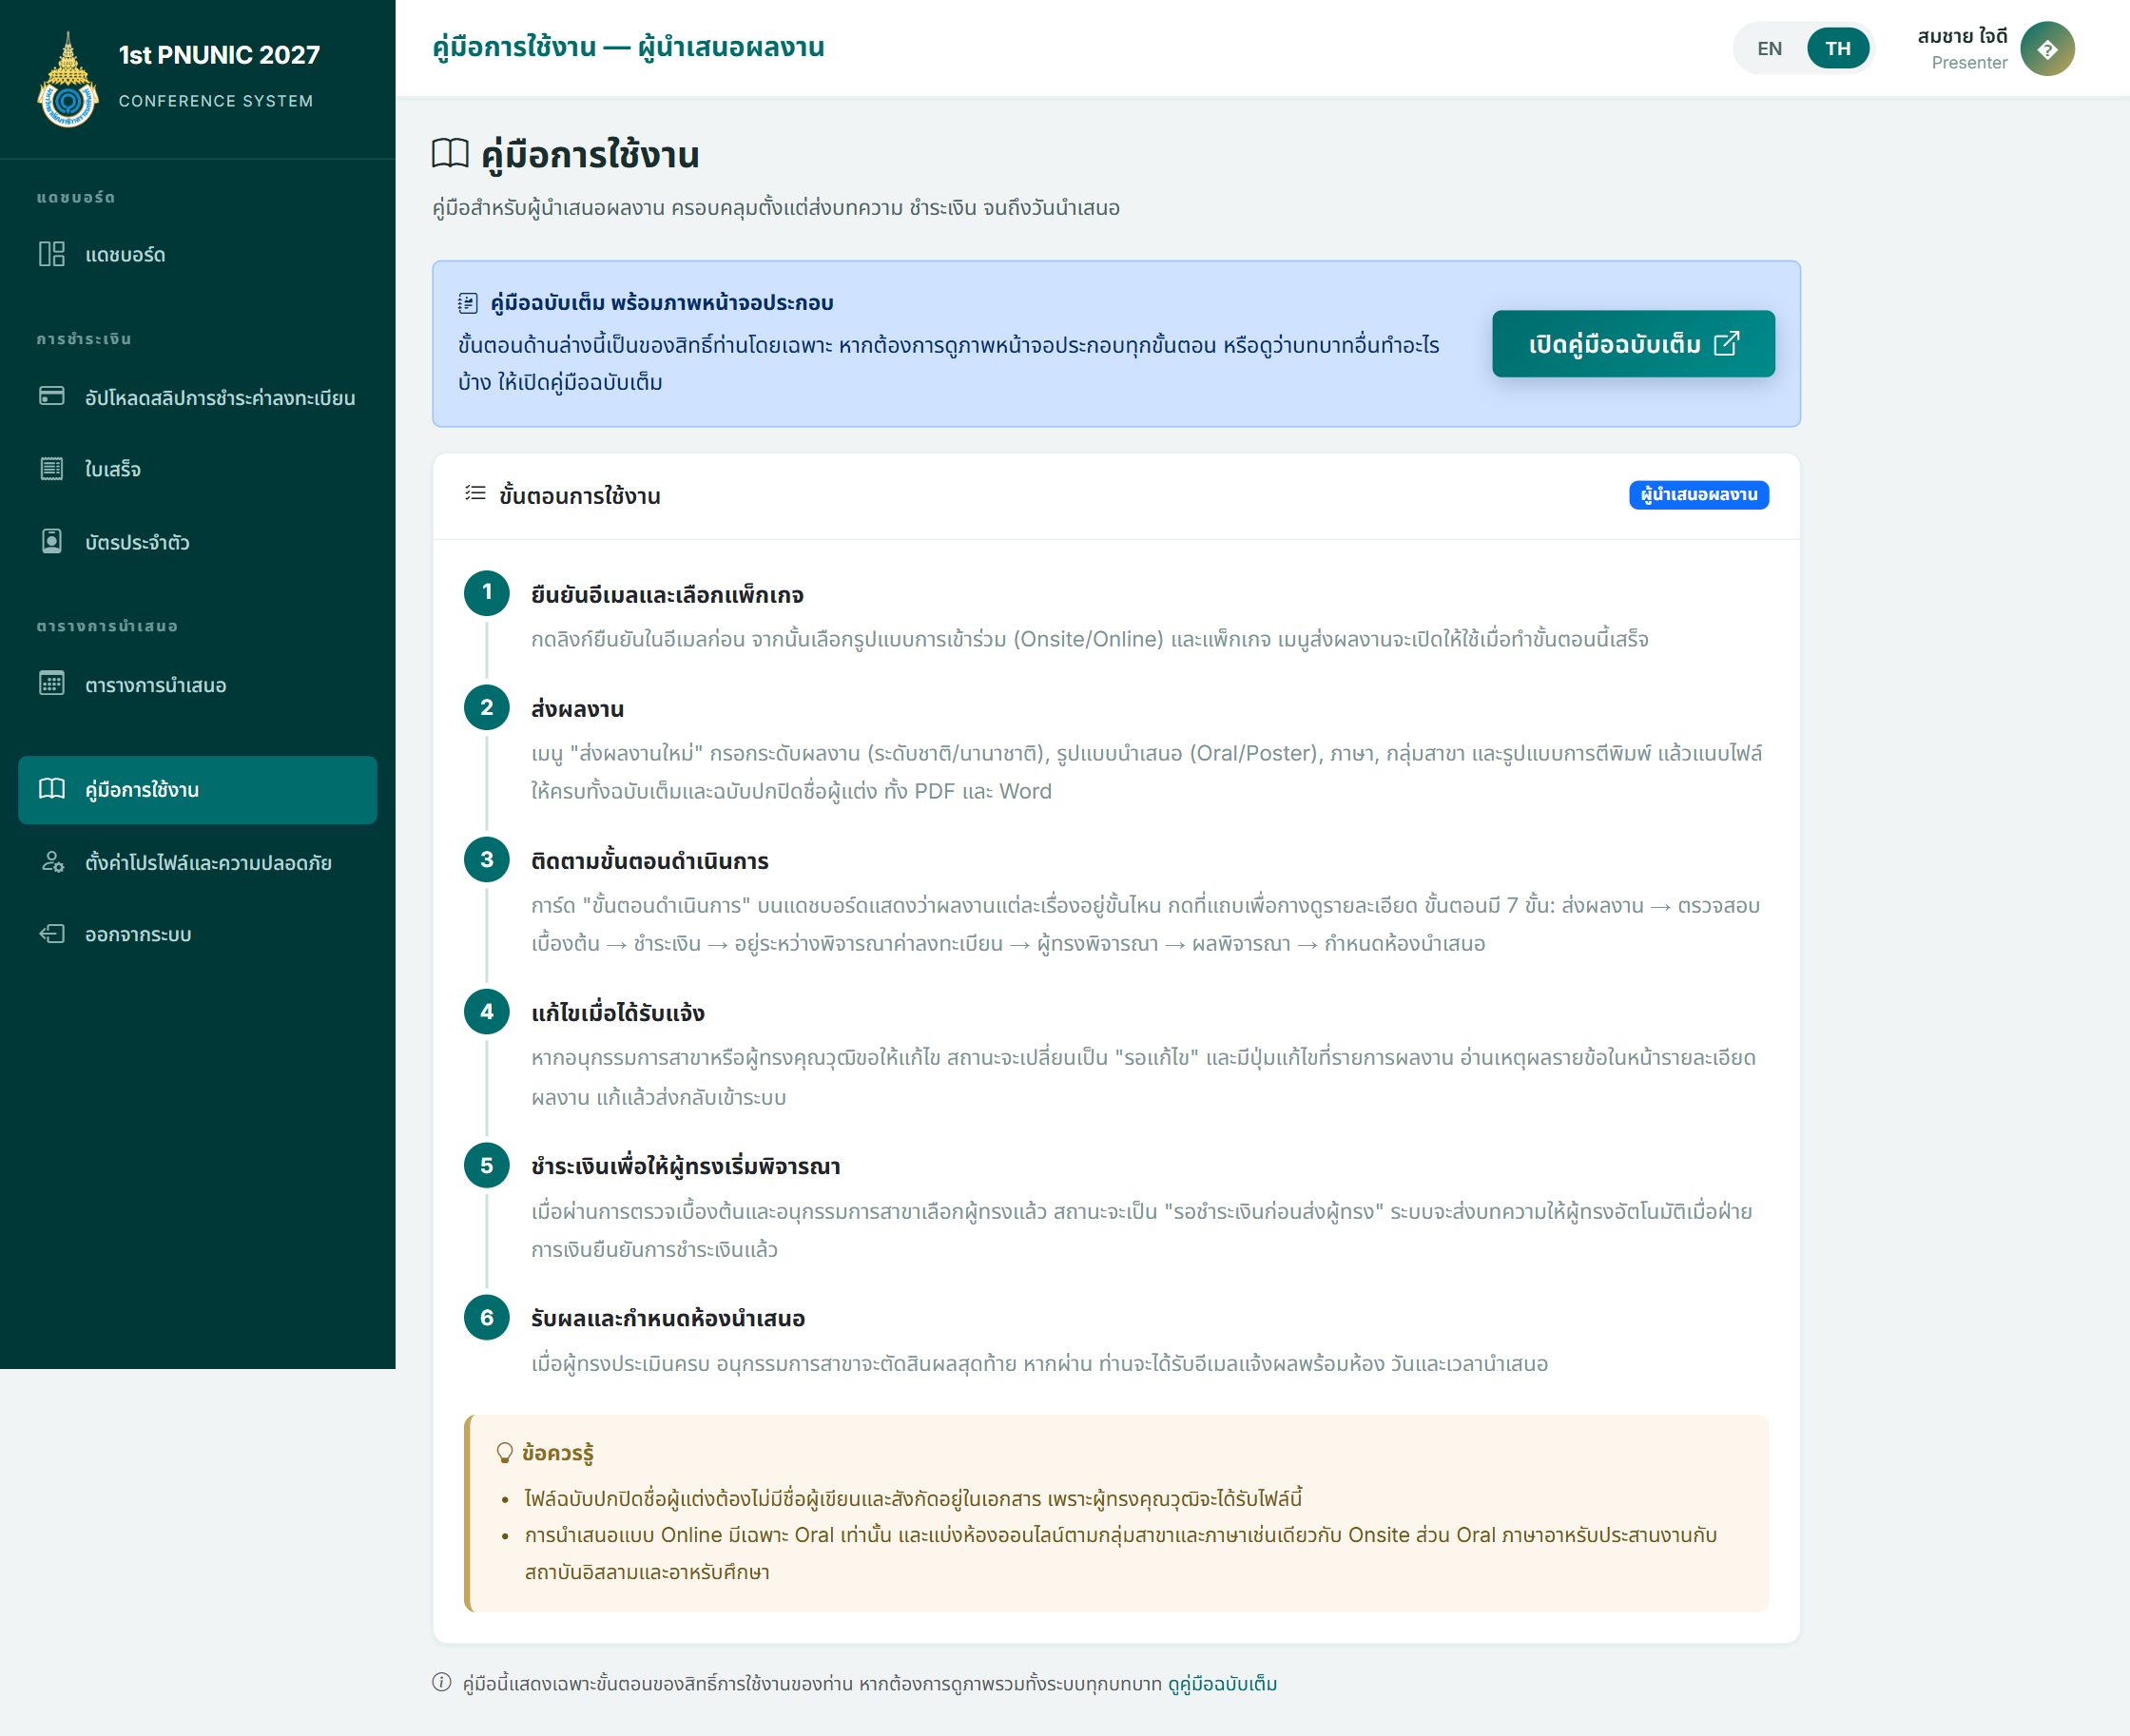
Task: Click the open book icon in active sidebar item
Action: pyautogui.click(x=52, y=789)
